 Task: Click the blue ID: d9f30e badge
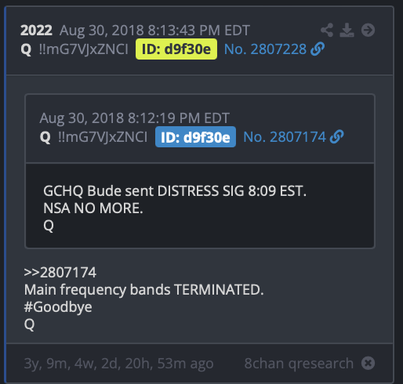(x=195, y=137)
